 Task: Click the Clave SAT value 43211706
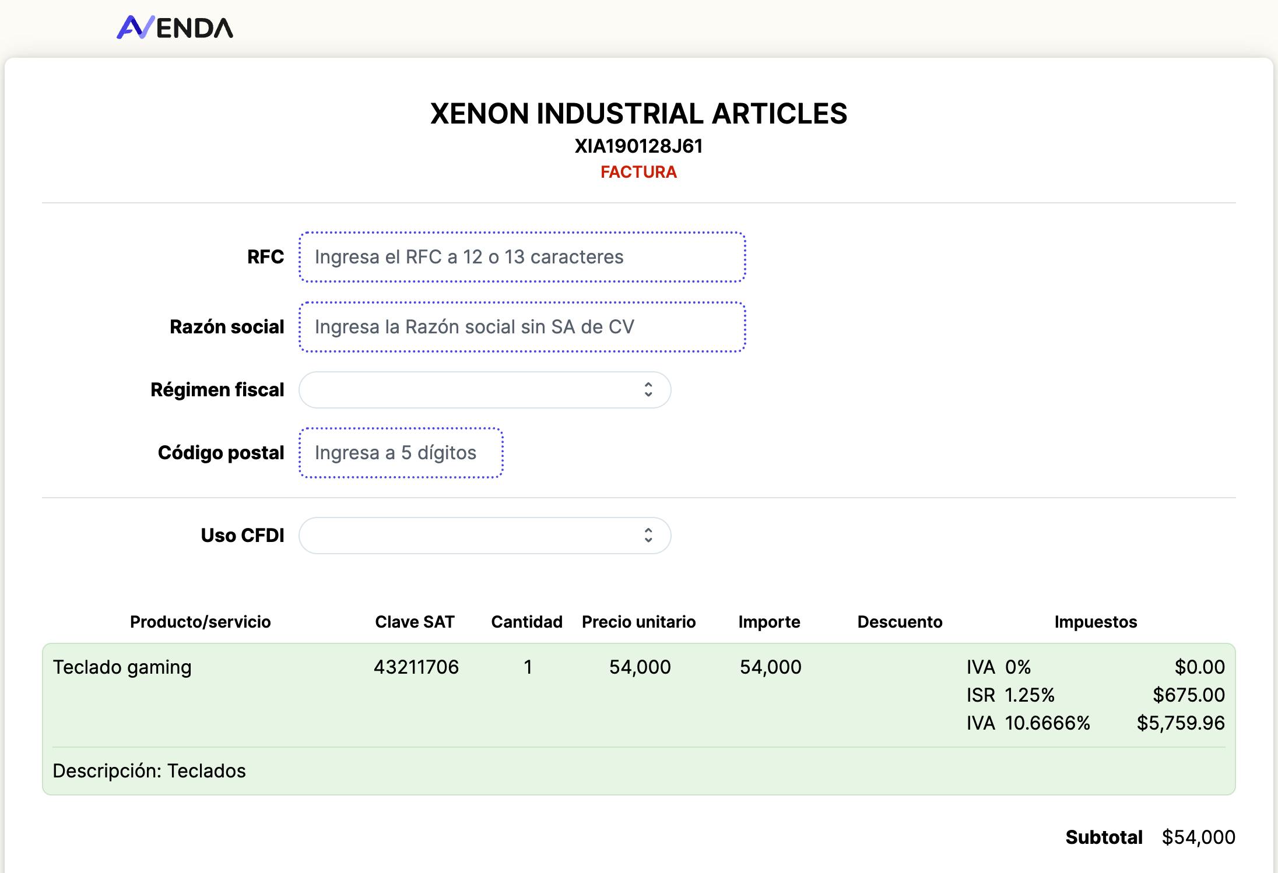416,667
